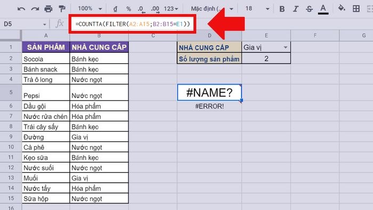Select Bánh kẹo in row 11
Screen dimensions: 373x210
pos(99,157)
